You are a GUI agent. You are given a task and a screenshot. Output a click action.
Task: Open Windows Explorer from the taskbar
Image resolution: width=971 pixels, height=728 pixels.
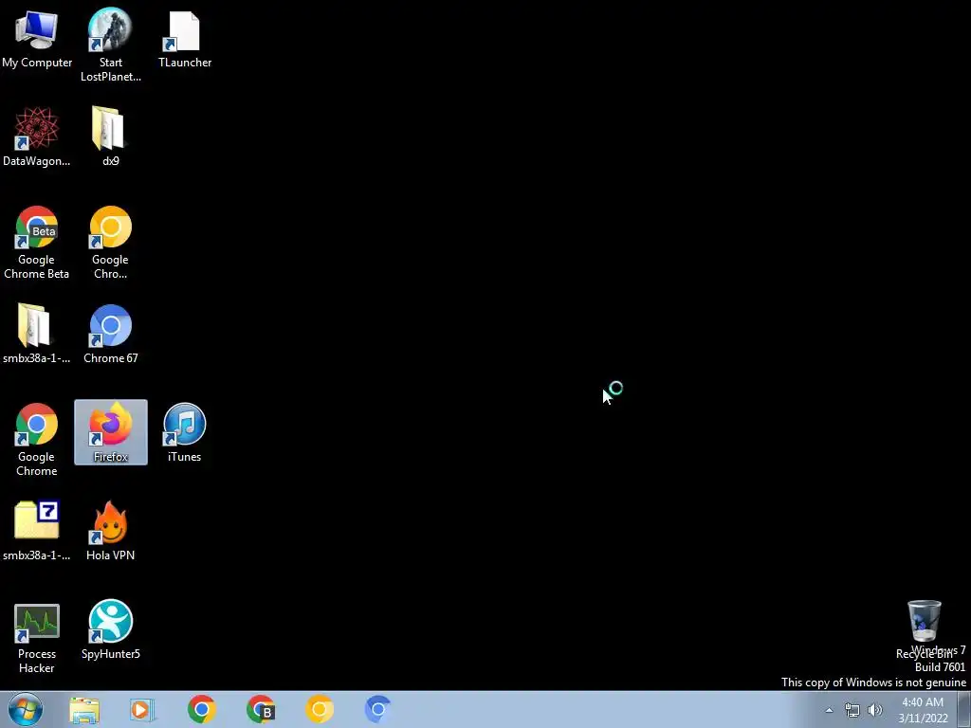tap(84, 709)
